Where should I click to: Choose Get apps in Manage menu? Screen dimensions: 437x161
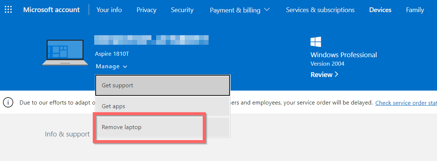point(162,106)
